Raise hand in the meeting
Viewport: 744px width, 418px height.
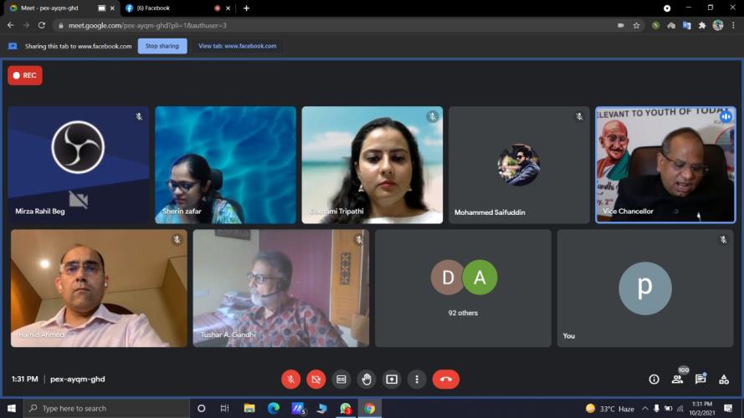pos(367,379)
